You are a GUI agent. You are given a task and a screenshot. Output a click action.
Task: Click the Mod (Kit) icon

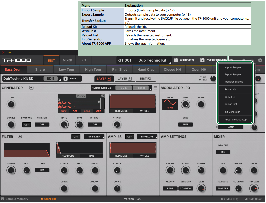pyautogui.click(x=223, y=199)
